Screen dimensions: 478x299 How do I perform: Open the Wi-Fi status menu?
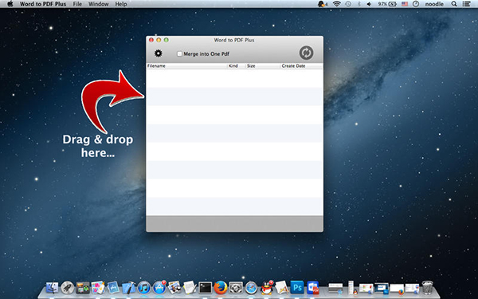pos(336,4)
